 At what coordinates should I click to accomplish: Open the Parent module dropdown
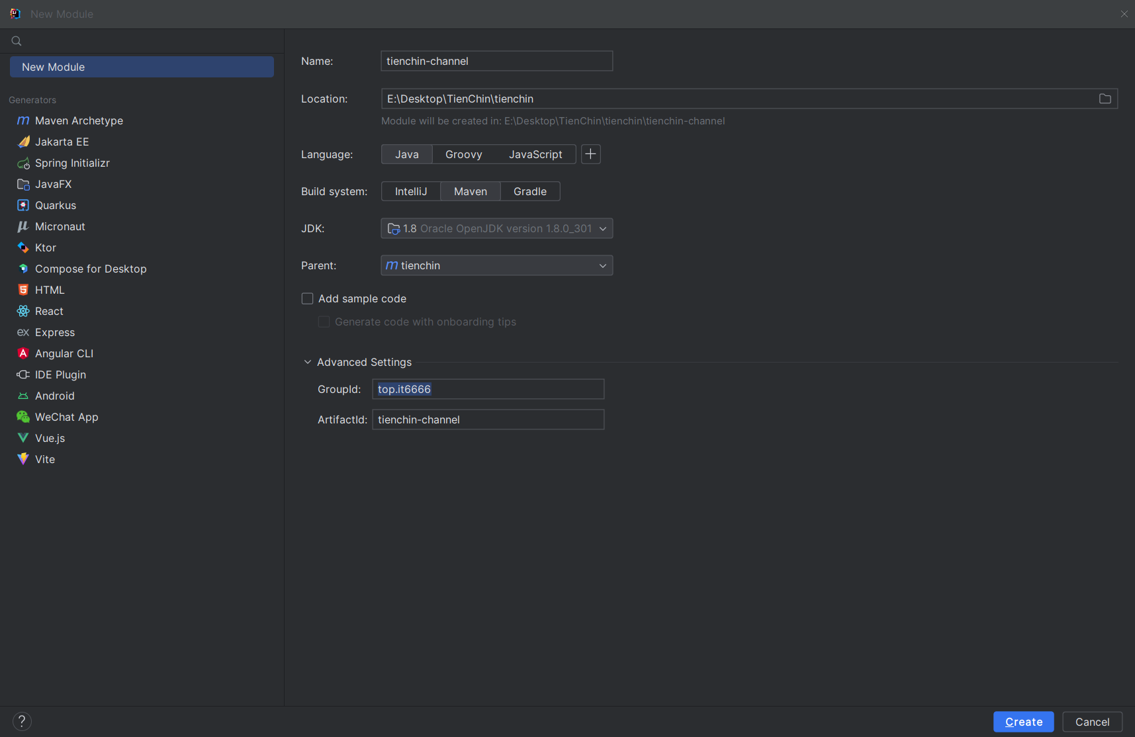[497, 265]
